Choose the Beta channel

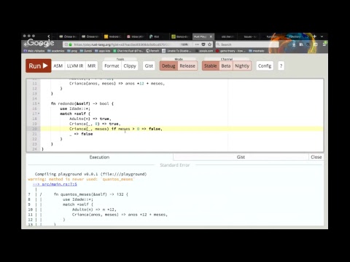pyautogui.click(x=226, y=65)
